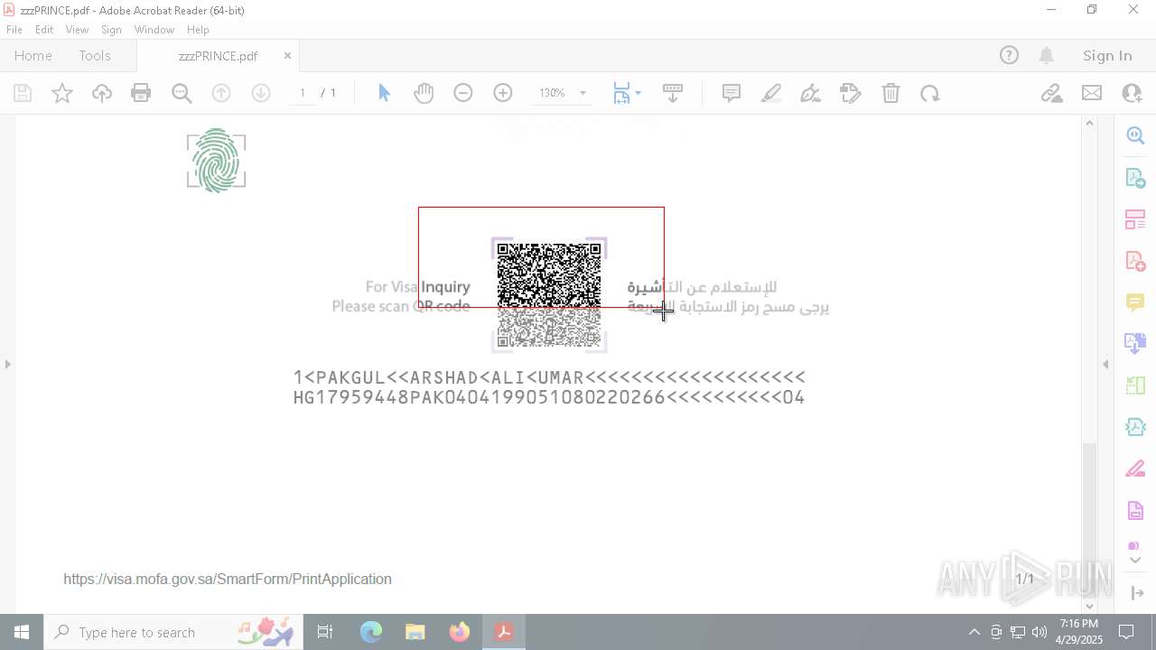Open the File menu

tap(14, 30)
